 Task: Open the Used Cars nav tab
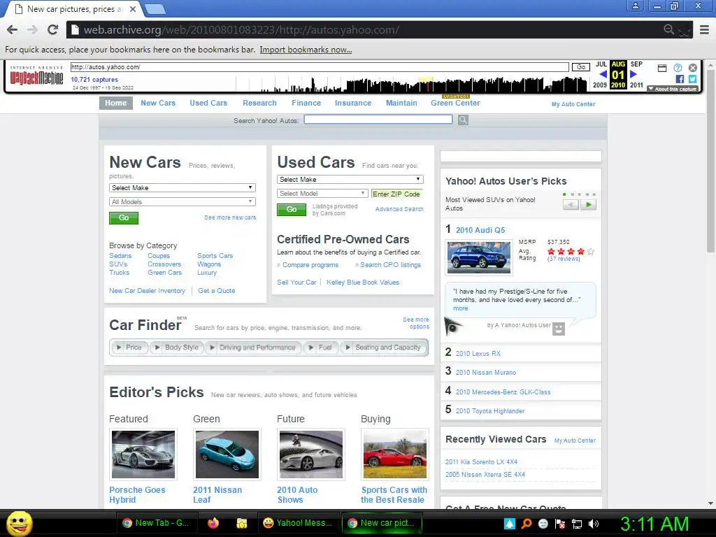[208, 103]
